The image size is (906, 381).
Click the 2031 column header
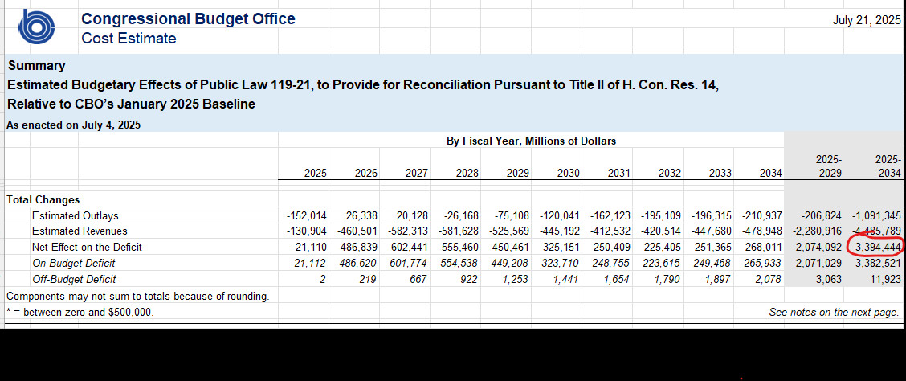click(x=618, y=173)
